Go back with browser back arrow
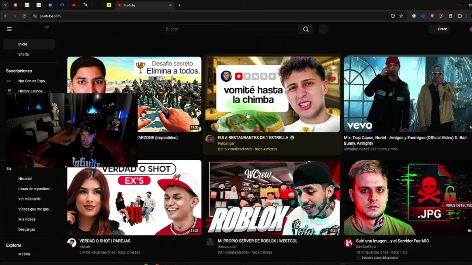The image size is (472, 265). tap(6, 16)
